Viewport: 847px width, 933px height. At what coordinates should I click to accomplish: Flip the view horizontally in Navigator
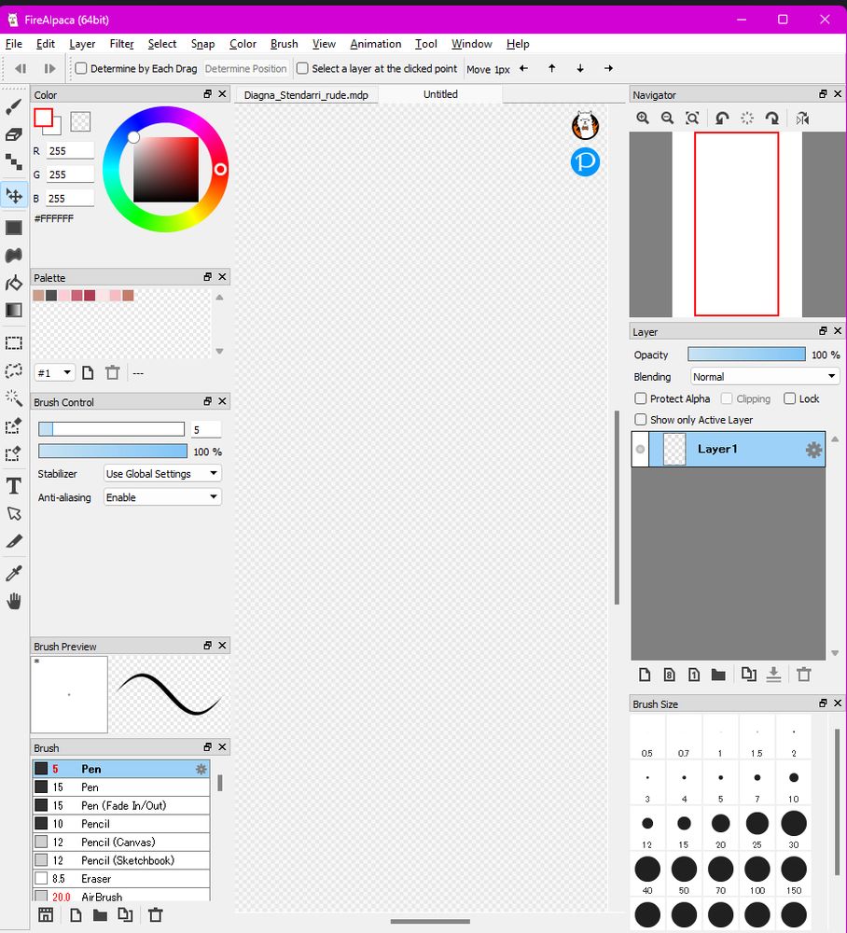[802, 118]
